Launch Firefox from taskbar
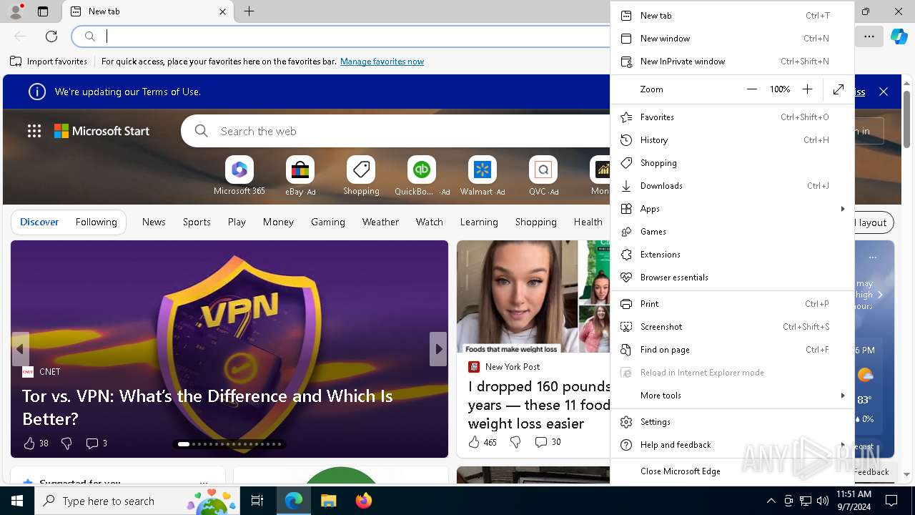The height and width of the screenshot is (515, 915). (x=363, y=501)
